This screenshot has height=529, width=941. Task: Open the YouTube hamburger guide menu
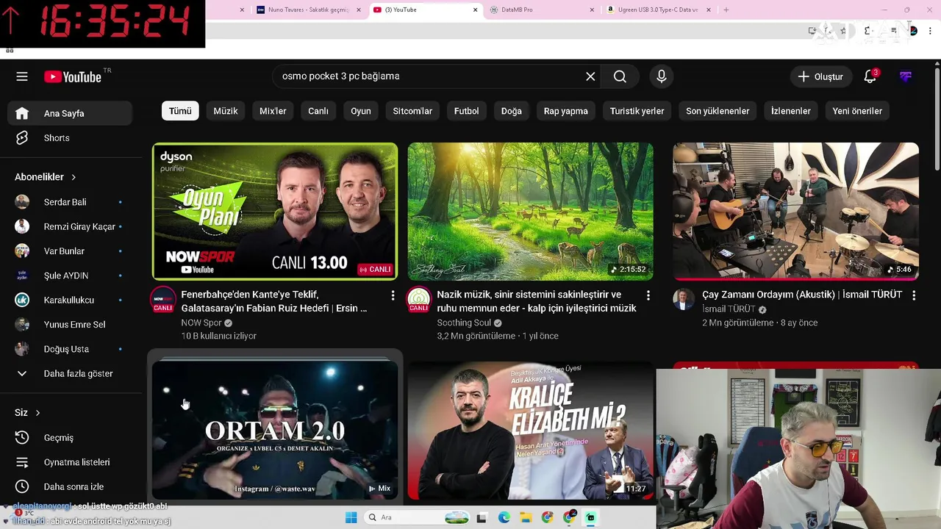[x=22, y=76]
